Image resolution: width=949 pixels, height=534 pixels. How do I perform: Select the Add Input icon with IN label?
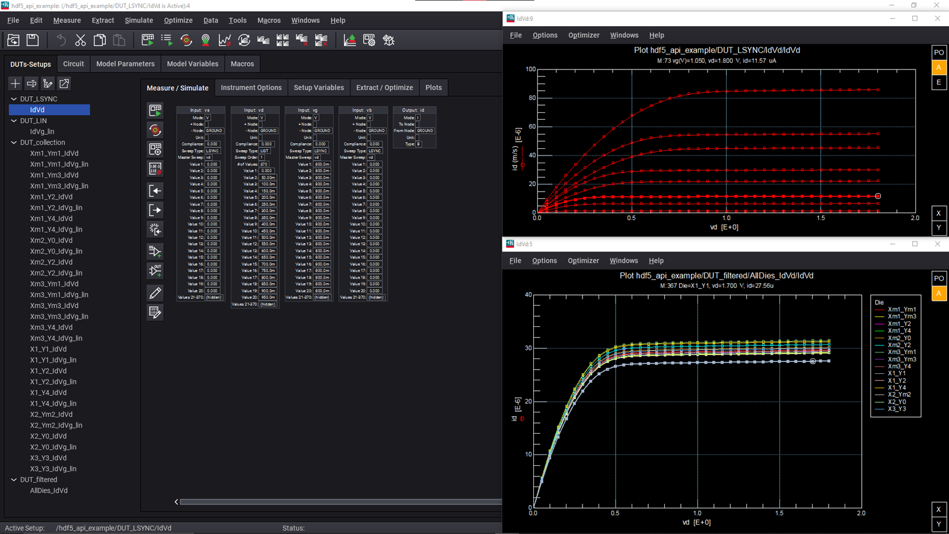[155, 251]
